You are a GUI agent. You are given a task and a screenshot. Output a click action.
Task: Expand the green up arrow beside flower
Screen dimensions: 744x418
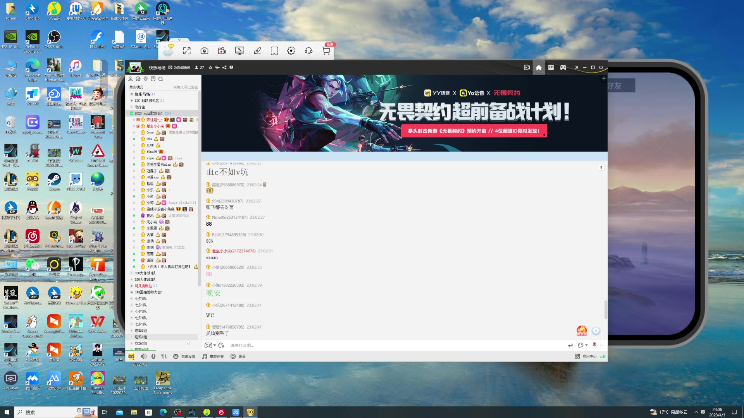pyautogui.click(x=601, y=345)
